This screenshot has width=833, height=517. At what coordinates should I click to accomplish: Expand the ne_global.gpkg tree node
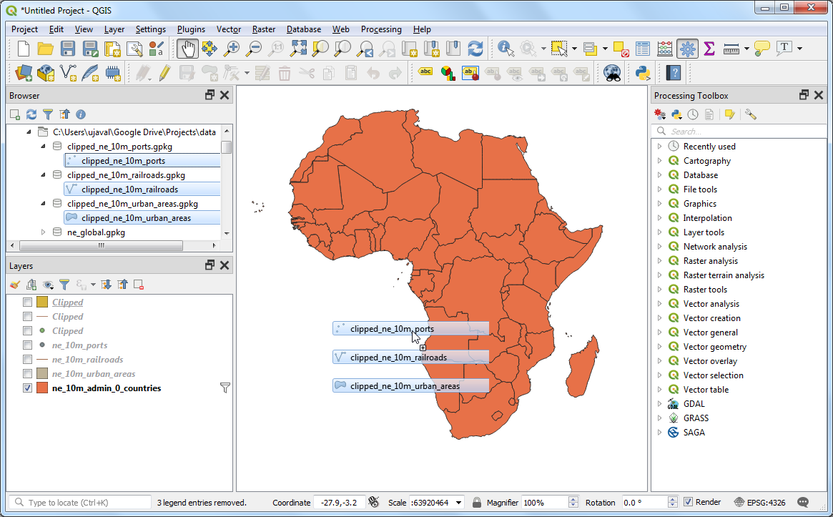coord(43,232)
